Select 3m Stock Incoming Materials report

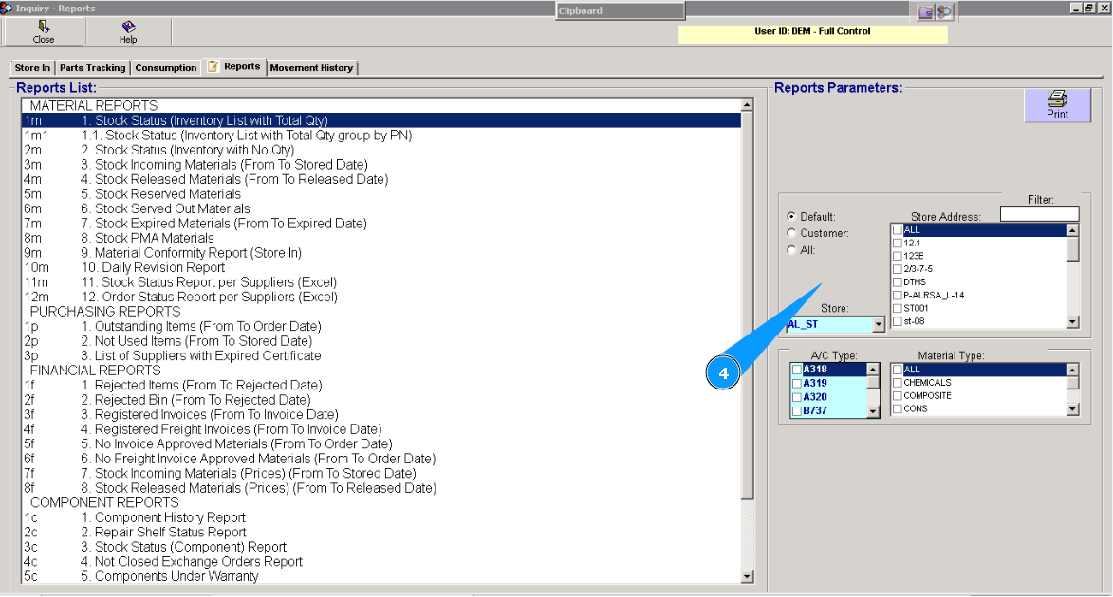(381, 165)
